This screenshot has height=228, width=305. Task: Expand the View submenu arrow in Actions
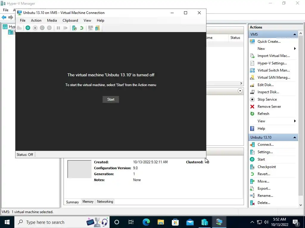pyautogui.click(x=295, y=121)
